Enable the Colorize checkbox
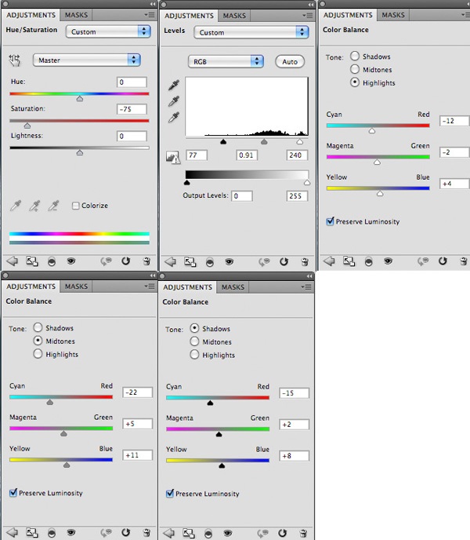This screenshot has height=540, width=470. [76, 206]
